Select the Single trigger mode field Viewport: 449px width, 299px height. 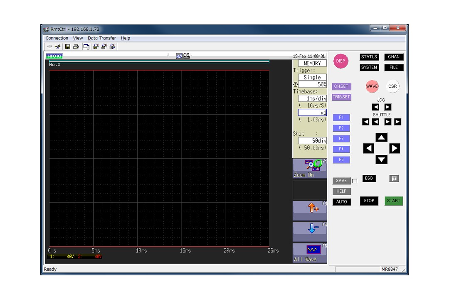pos(312,77)
